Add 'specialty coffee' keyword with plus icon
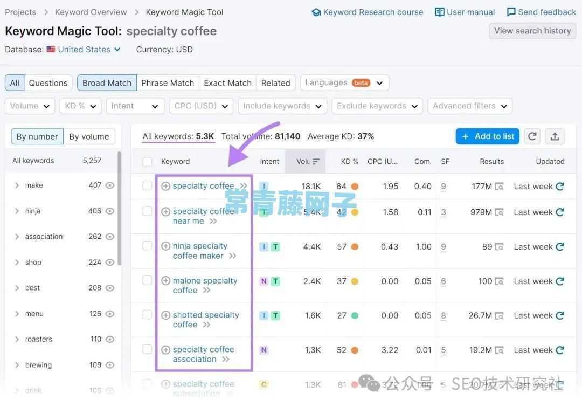 166,186
